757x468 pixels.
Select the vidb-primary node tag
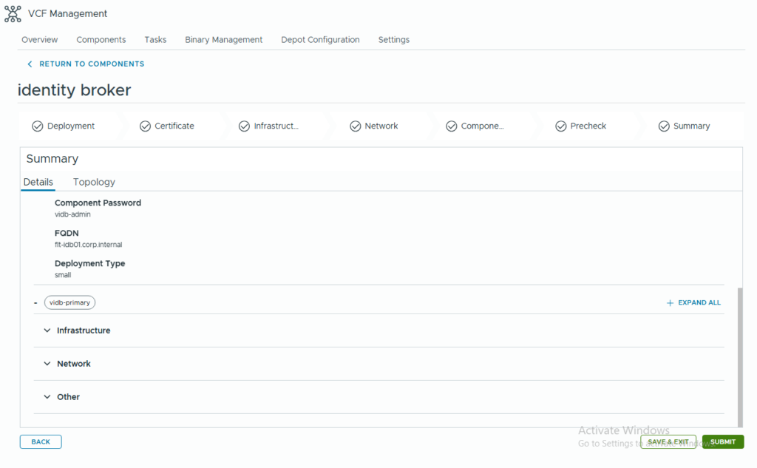(70, 302)
